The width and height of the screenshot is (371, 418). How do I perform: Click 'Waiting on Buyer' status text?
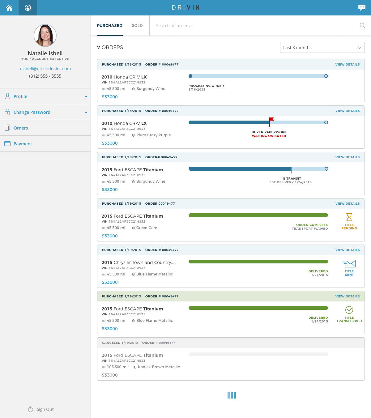(269, 136)
